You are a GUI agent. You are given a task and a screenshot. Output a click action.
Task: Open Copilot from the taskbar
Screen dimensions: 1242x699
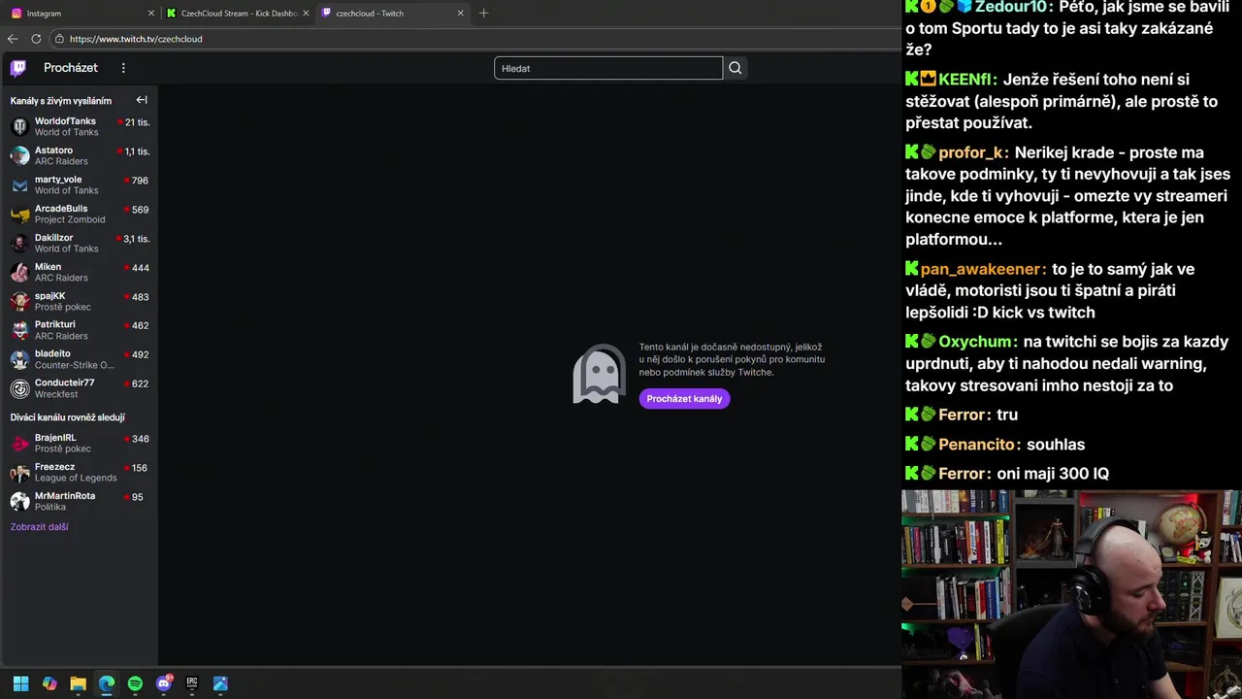(49, 683)
